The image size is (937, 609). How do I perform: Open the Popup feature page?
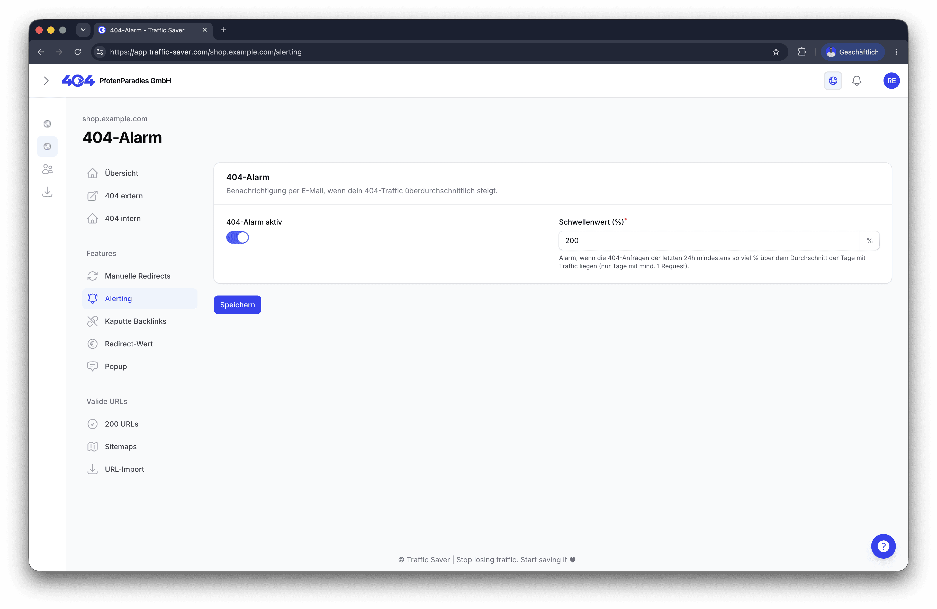[139, 366]
